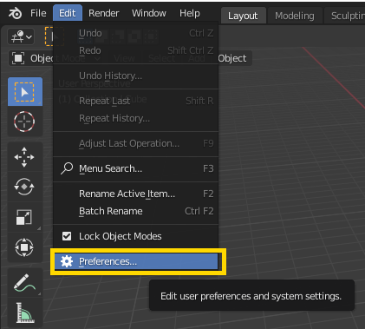Viewport: 365px width, 329px height.
Task: Click the Object Mode icon in header
Action: click(x=18, y=58)
